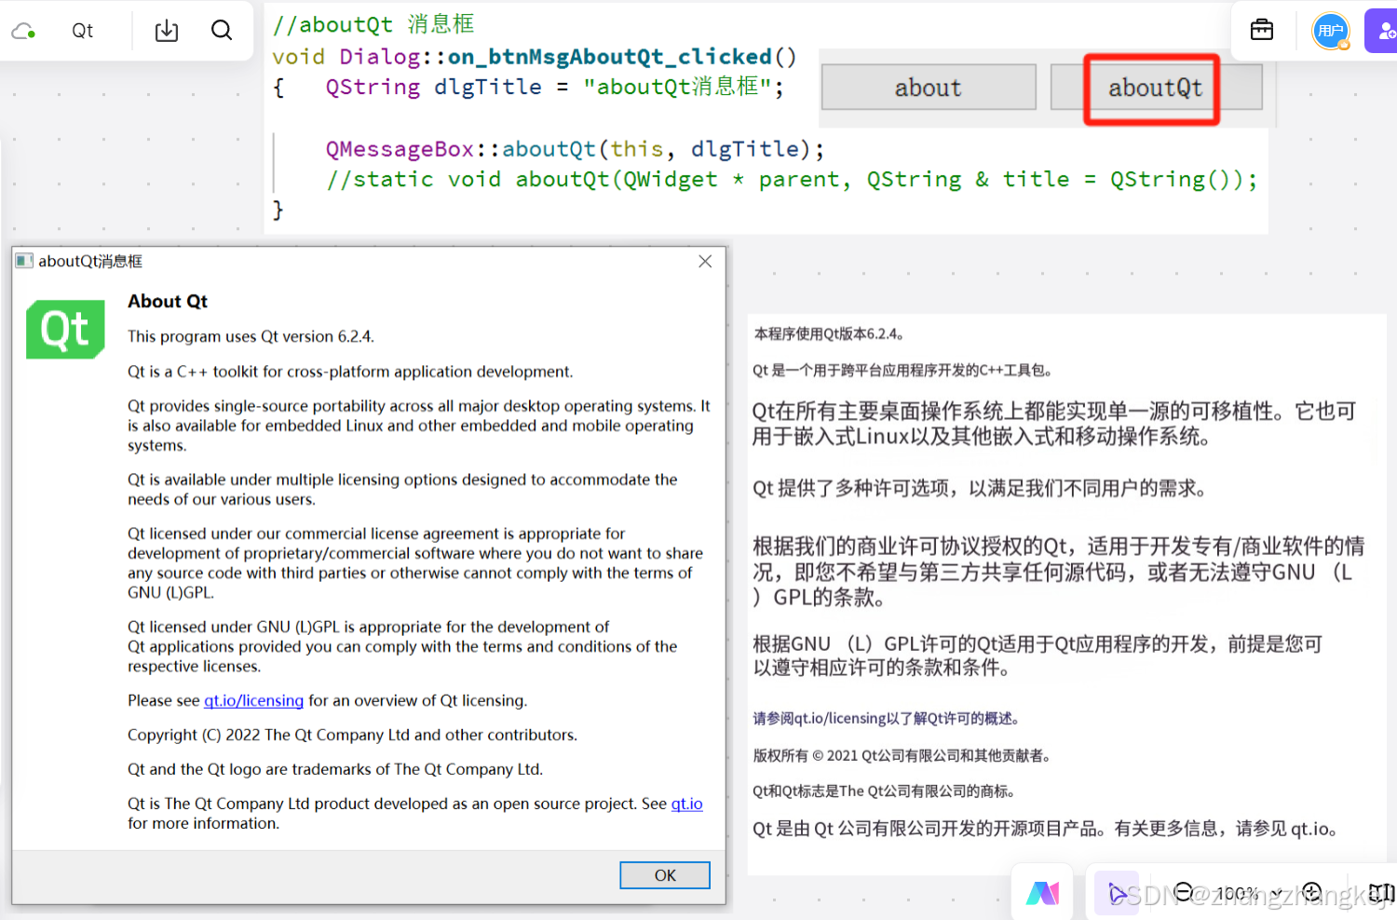Click the blue 用户 avatar
Screen dimensions: 1397x920
pyautogui.click(x=1331, y=31)
